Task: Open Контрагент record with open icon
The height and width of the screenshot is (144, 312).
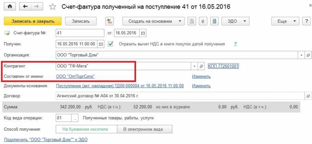Action: click(201, 66)
